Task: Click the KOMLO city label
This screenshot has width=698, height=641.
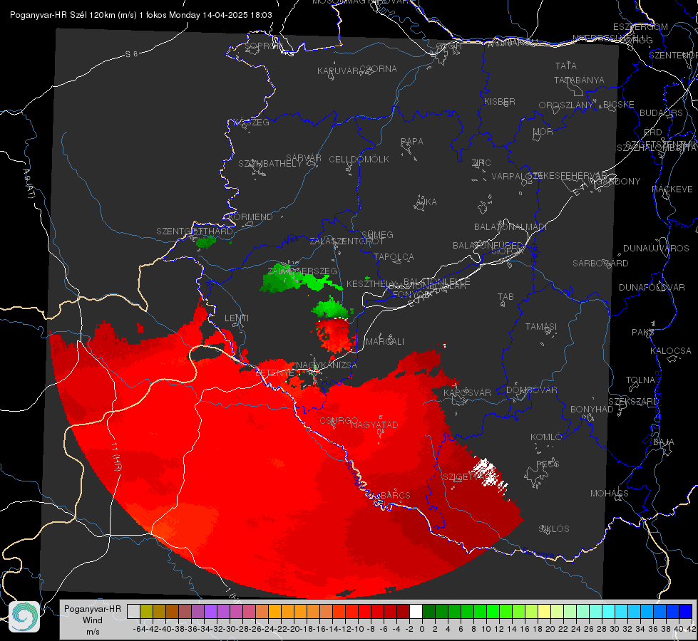Action: pyautogui.click(x=545, y=437)
